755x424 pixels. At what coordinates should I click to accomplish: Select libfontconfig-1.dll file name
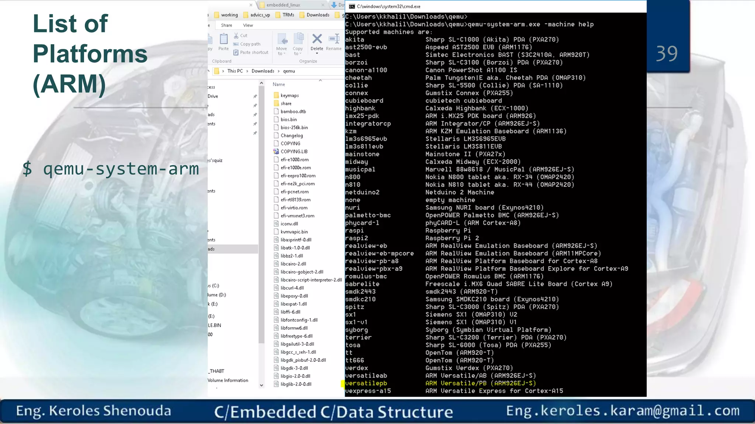(x=299, y=320)
